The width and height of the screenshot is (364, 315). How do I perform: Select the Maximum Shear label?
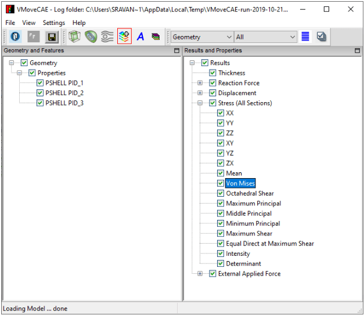point(249,234)
